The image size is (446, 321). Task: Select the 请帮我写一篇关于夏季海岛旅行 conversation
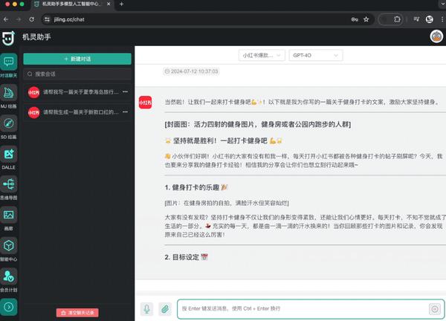coord(77,92)
